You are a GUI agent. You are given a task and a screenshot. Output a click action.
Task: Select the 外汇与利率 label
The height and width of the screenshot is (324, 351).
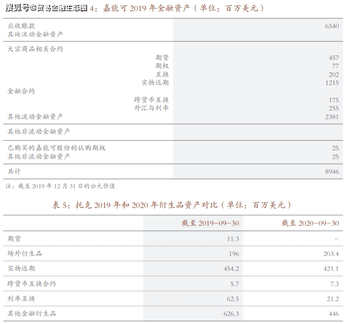(151, 108)
